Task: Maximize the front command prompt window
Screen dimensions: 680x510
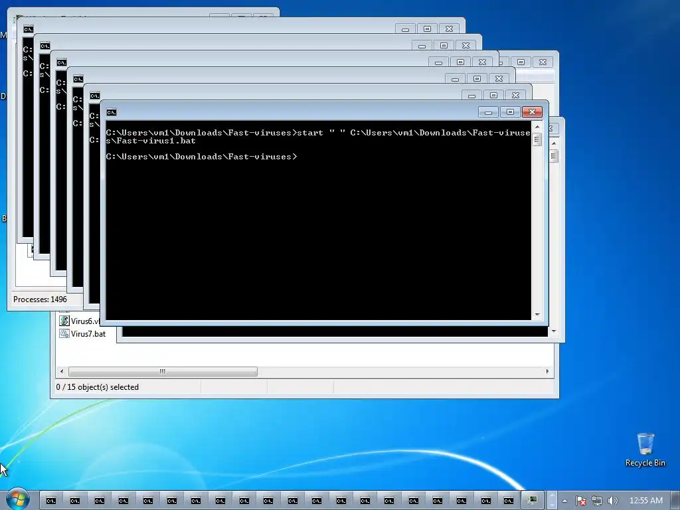Action: (511, 112)
